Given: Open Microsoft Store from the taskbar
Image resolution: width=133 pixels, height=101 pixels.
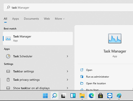Looking at the screenshot, I should [x=101, y=96].
